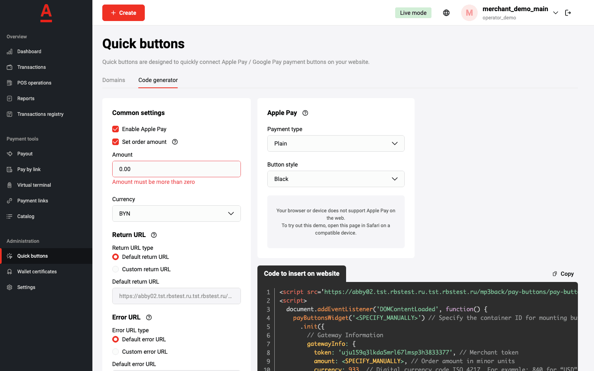Image resolution: width=594 pixels, height=371 pixels.
Task: Click the logout icon in header
Action: (x=568, y=13)
